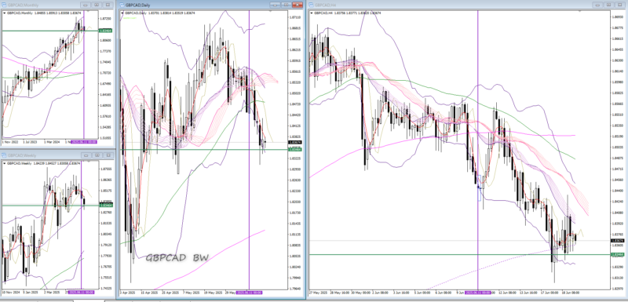Click the GBPCAD BW text label on Daily chart
This screenshot has width=628, height=302.
pyautogui.click(x=177, y=258)
